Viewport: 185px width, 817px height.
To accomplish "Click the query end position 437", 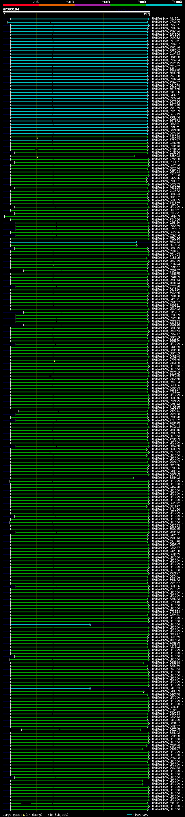I will pyautogui.click(x=146, y=14).
